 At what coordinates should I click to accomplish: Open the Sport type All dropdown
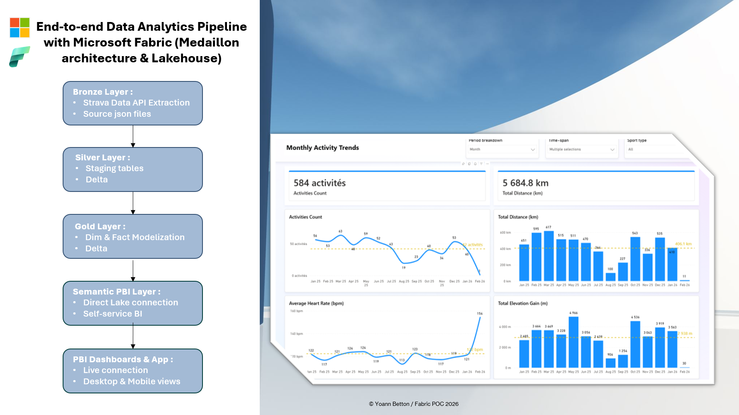(654, 150)
